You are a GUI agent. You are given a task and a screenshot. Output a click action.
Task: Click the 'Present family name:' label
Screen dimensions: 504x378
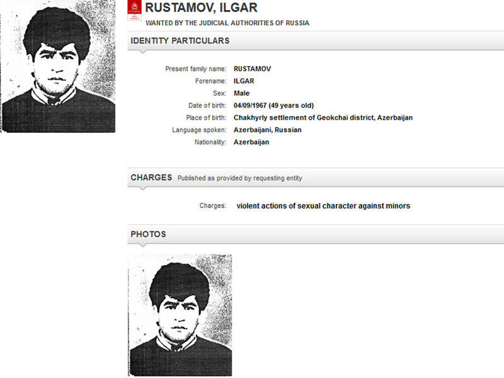(x=195, y=69)
